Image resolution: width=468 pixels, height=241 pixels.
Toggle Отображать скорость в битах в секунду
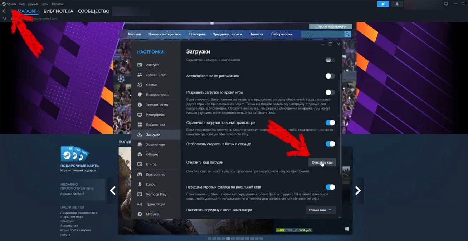pos(330,144)
